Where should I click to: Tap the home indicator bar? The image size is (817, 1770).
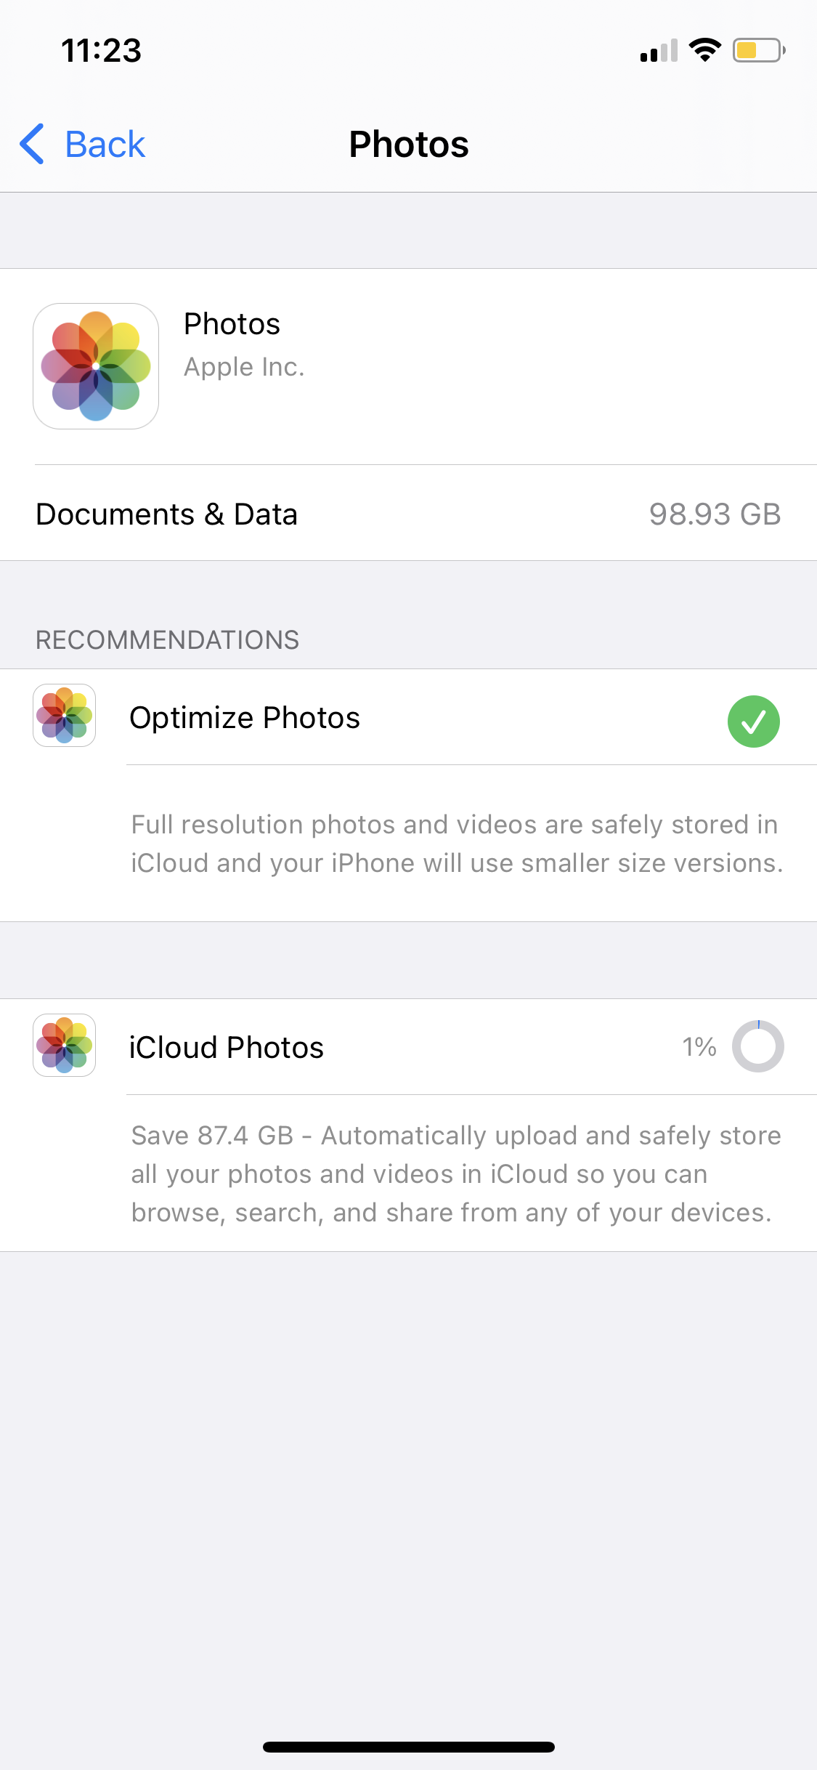[x=409, y=1747]
